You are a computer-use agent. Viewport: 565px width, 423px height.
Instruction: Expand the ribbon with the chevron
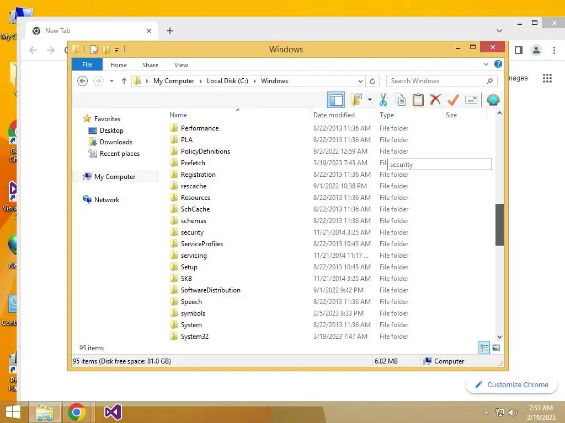486,64
